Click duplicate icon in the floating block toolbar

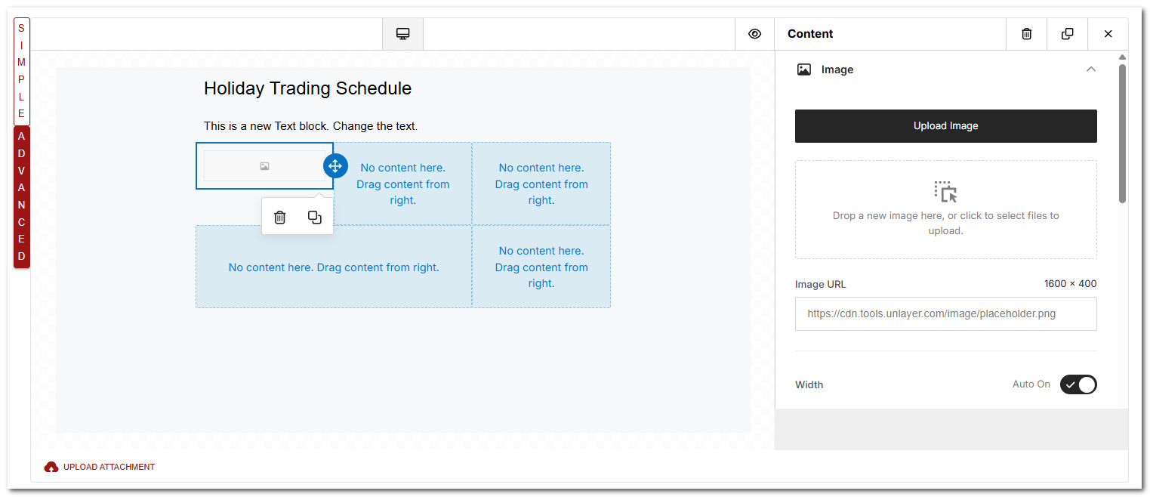(x=315, y=218)
